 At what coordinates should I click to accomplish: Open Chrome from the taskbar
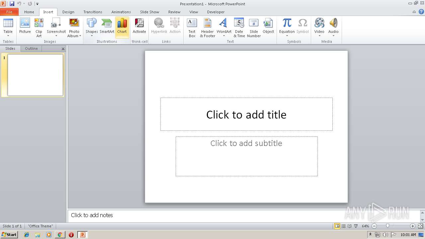click(x=60, y=235)
